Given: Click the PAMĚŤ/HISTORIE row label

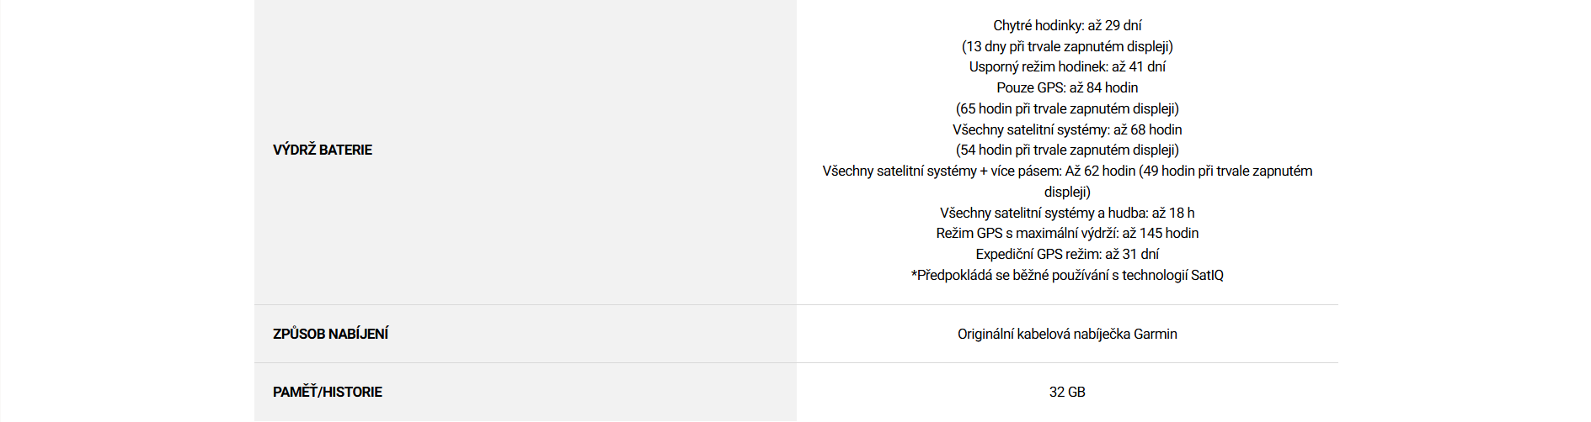Looking at the screenshot, I should 327,392.
